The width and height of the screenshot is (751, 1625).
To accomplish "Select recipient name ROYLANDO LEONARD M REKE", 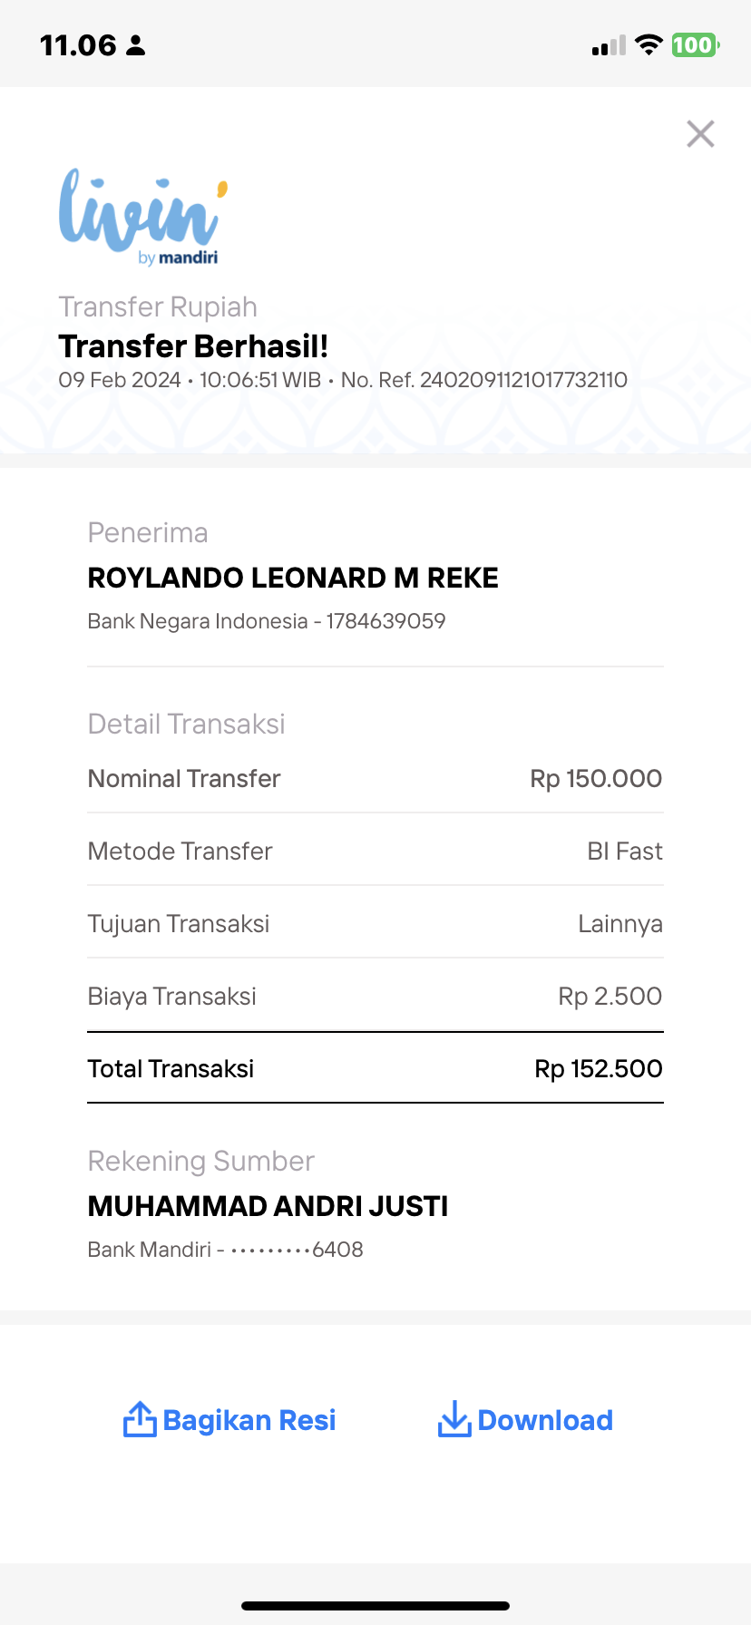I will [x=293, y=578].
